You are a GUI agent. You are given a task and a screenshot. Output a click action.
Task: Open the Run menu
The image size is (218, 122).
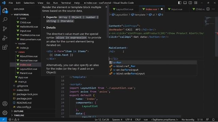point(55,3)
